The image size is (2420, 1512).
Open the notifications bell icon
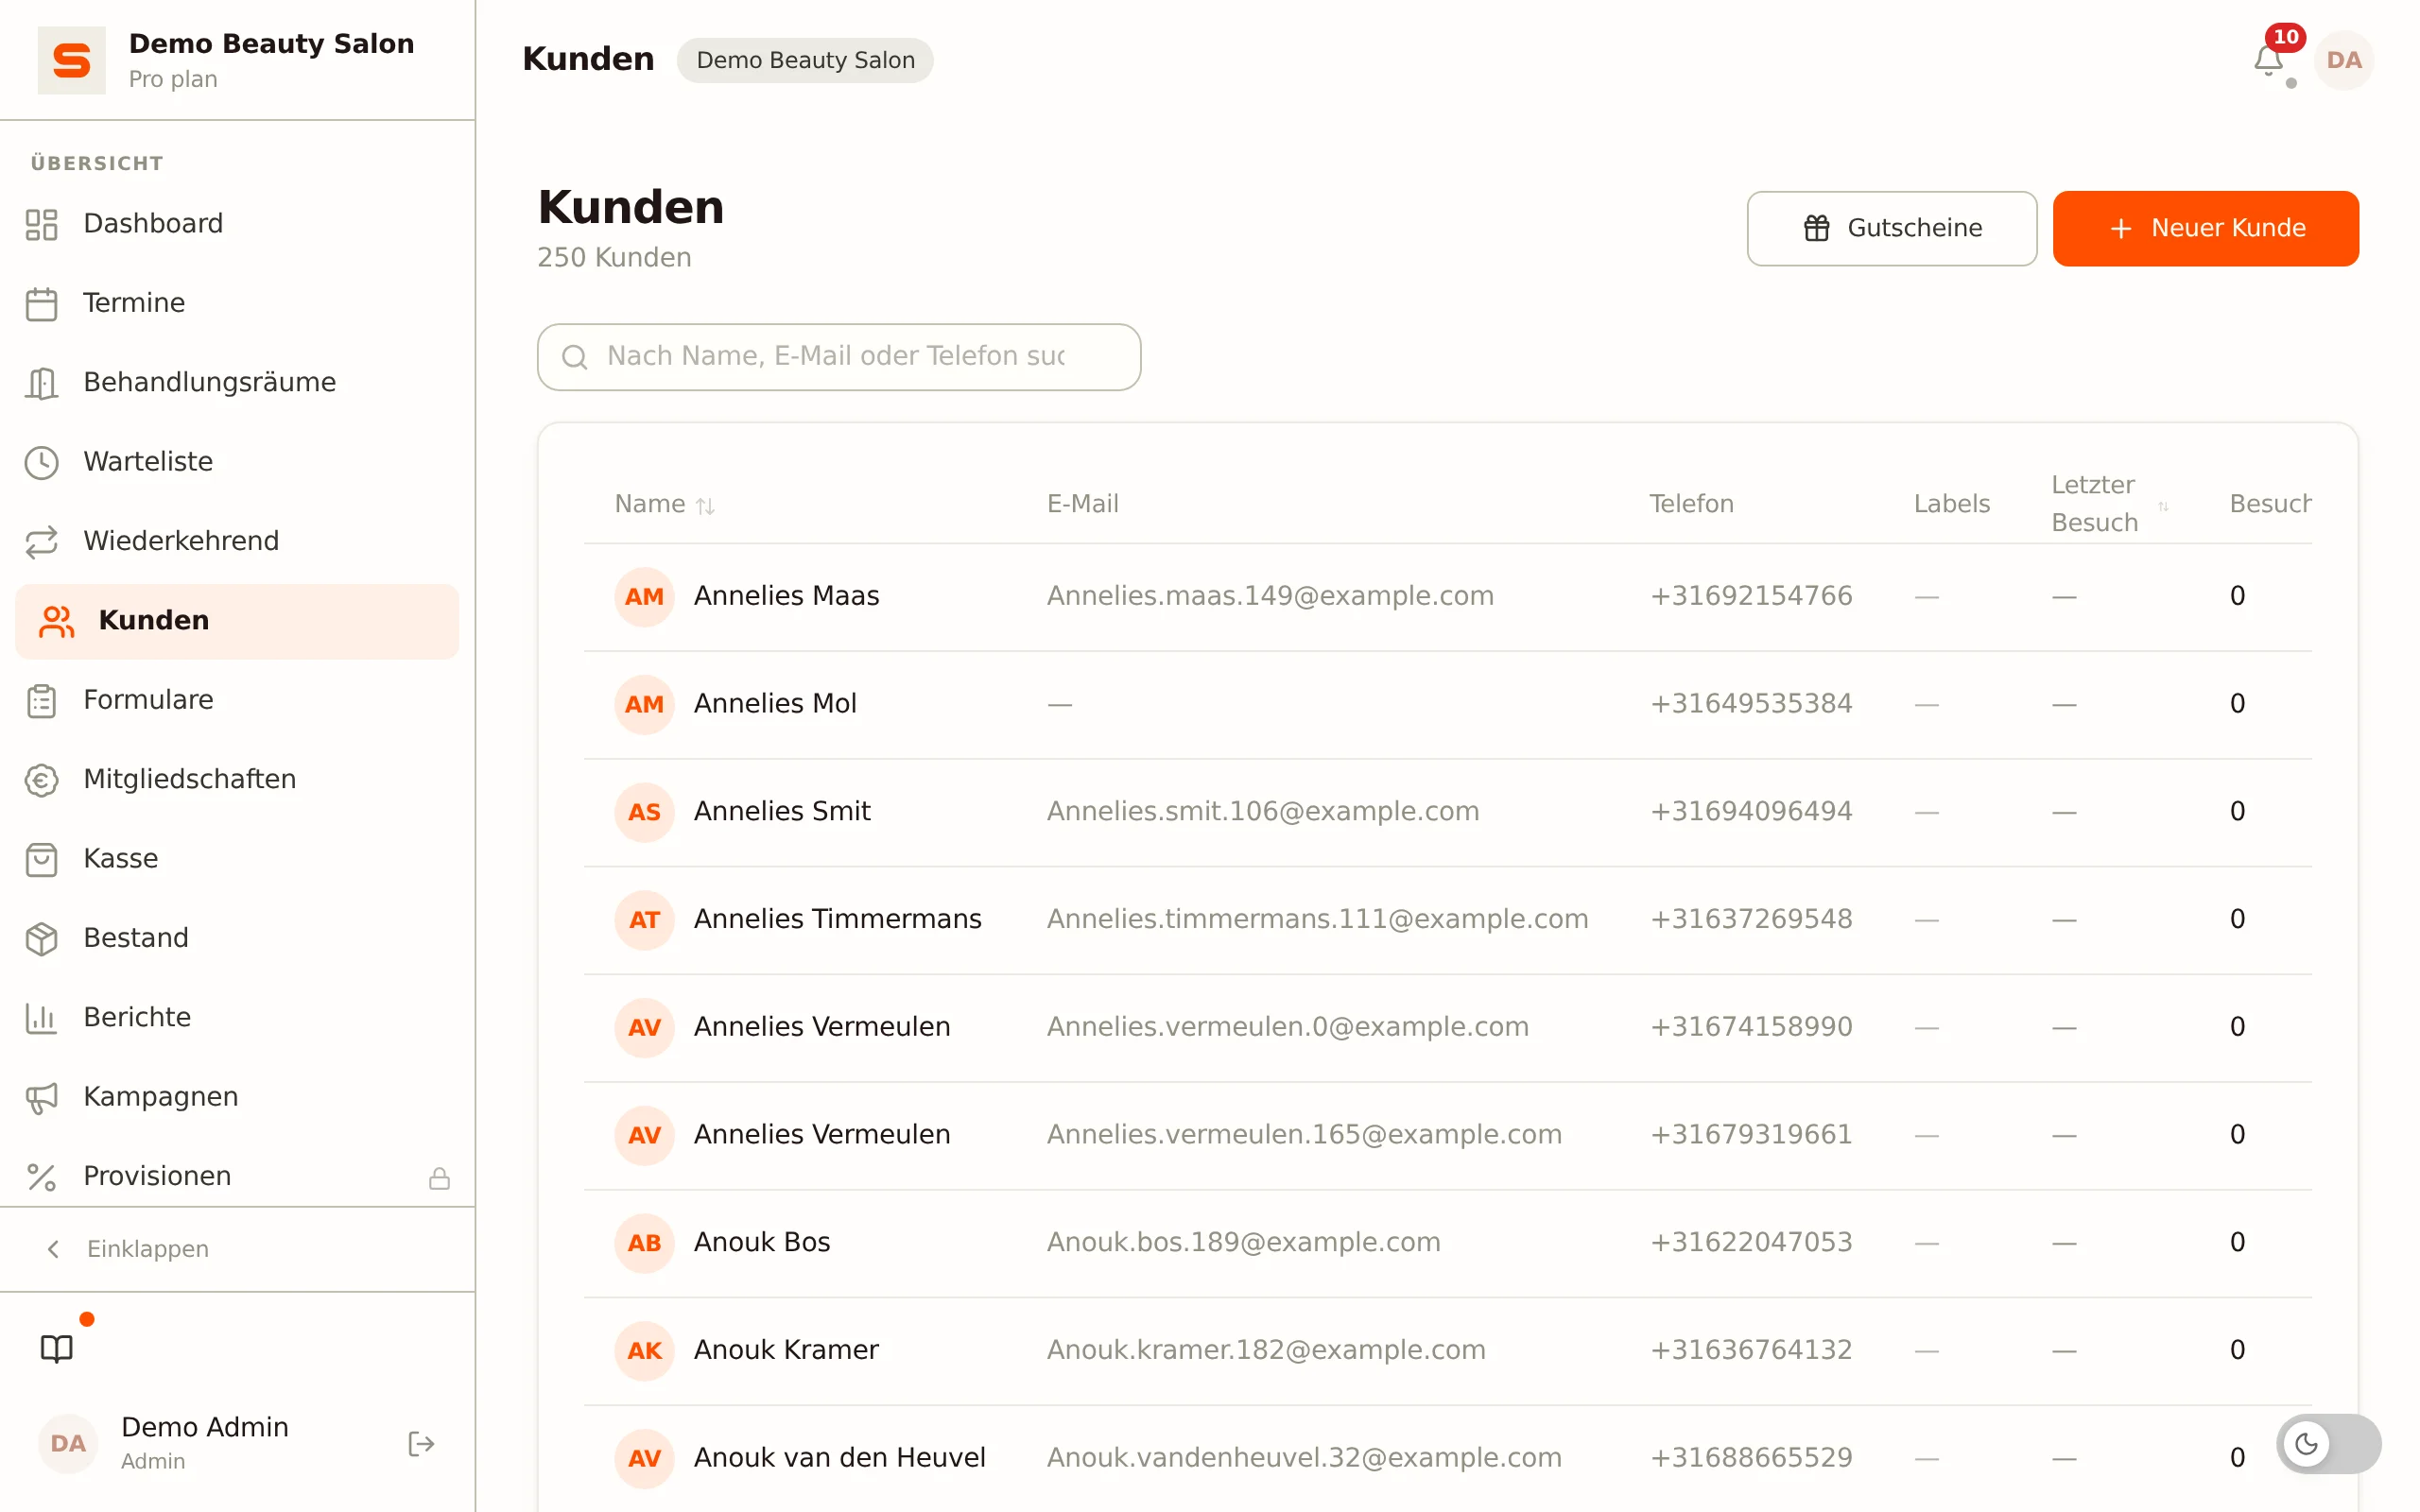click(2268, 60)
